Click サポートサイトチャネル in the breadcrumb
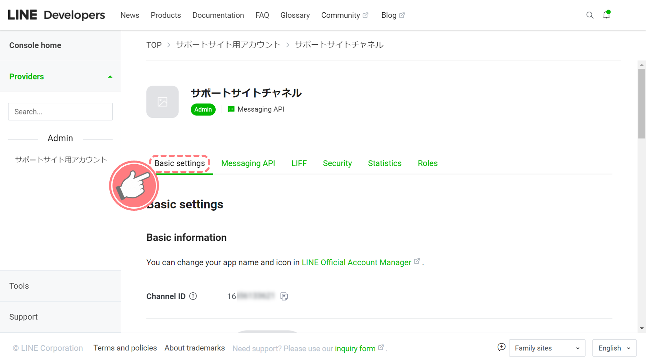The height and width of the screenshot is (363, 646). (339, 45)
